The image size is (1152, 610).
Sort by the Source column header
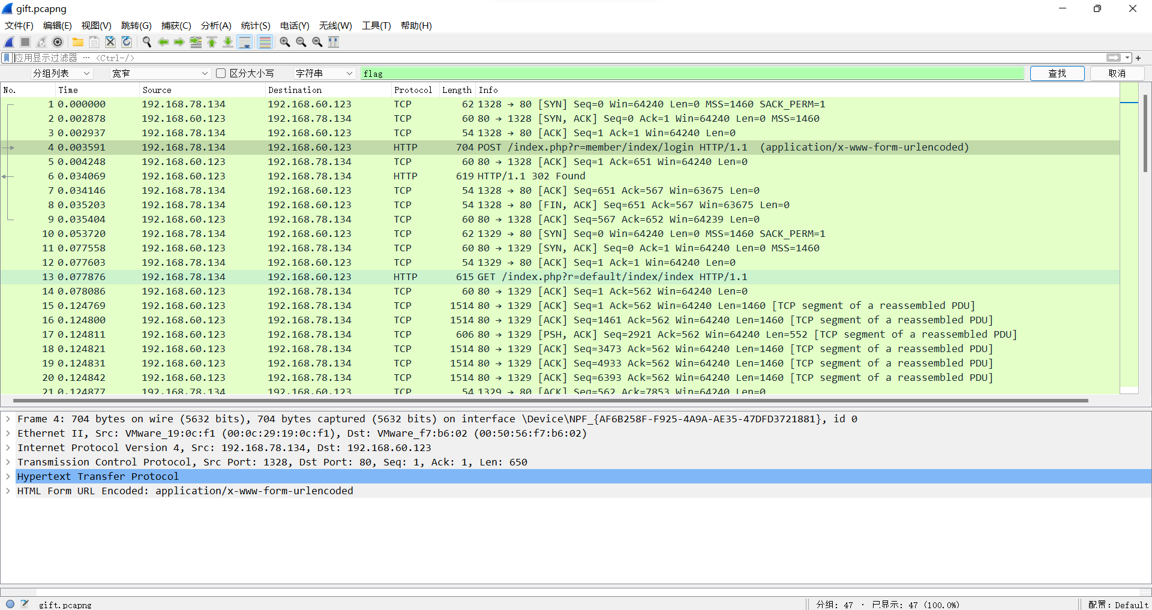[202, 90]
